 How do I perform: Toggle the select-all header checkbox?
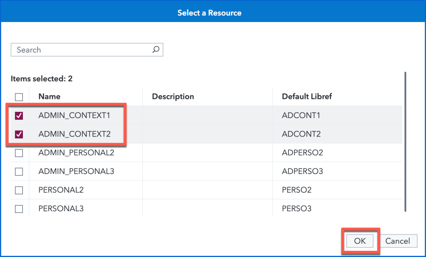[19, 97]
